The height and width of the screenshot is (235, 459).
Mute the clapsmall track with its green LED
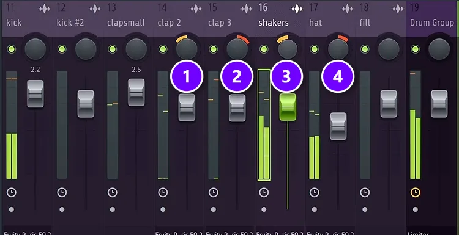(113, 49)
